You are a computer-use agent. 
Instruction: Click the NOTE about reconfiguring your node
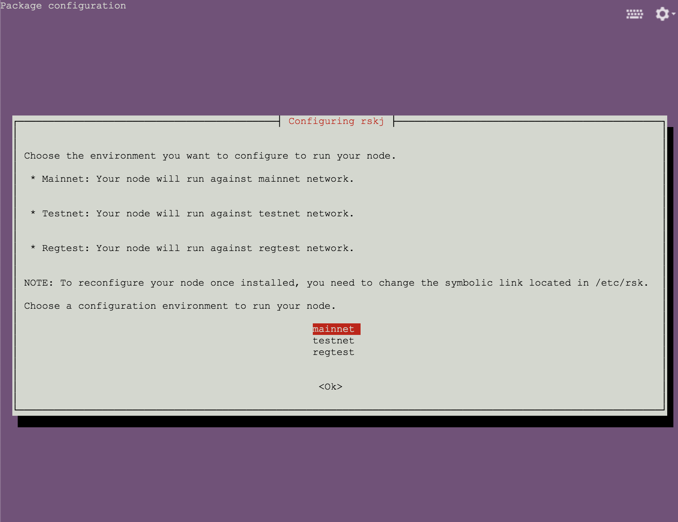336,283
